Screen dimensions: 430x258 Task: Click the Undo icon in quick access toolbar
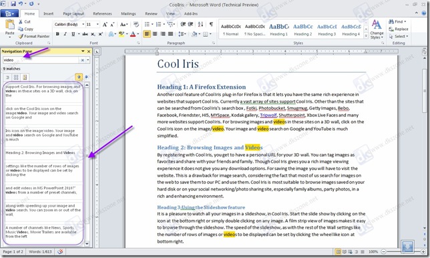(x=21, y=4)
